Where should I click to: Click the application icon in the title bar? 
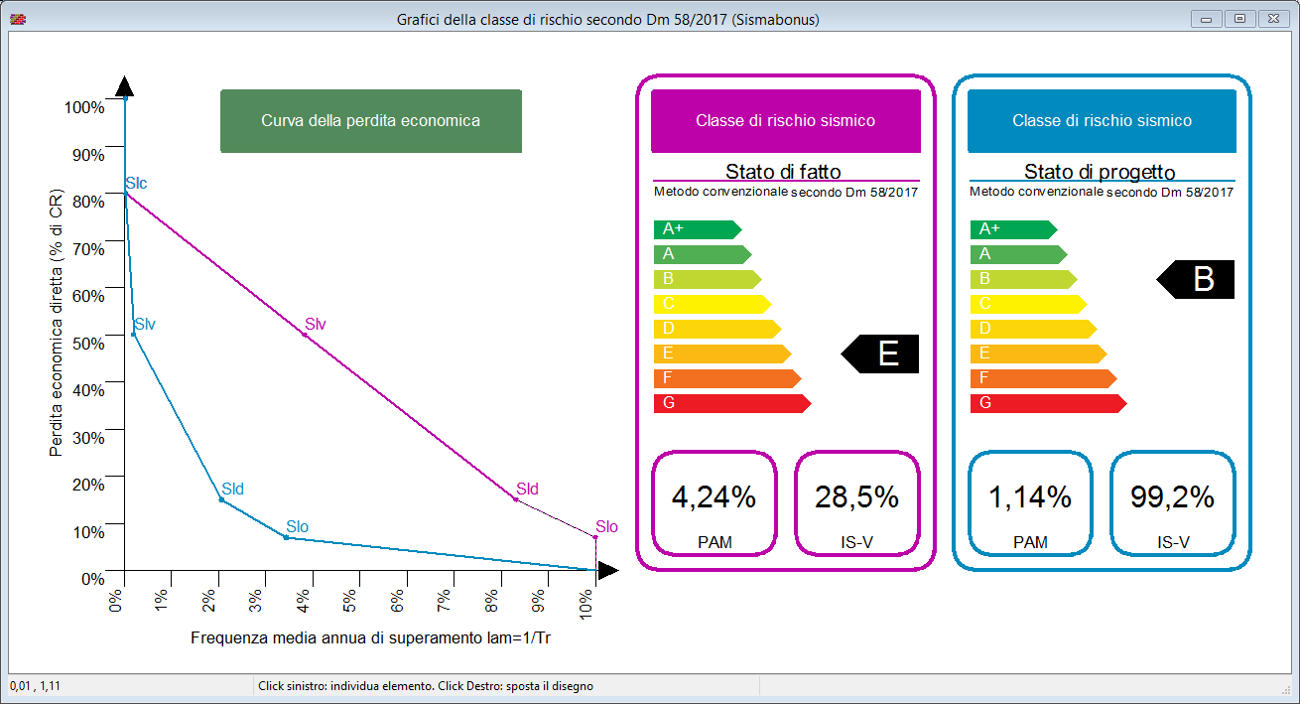click(17, 19)
